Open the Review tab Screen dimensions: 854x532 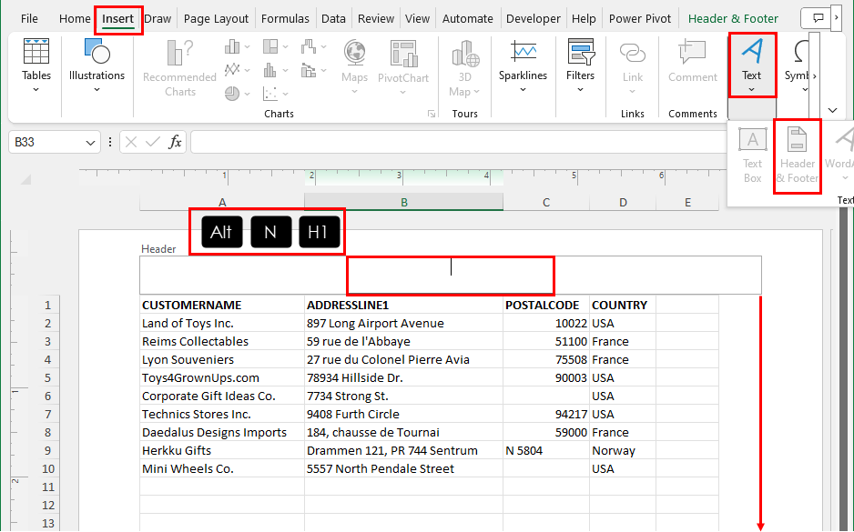click(376, 18)
